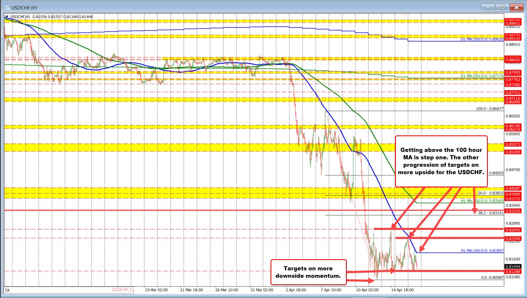Click the 2 Apr 18:00 time axis label
The image size is (527, 298).
[x=294, y=290]
